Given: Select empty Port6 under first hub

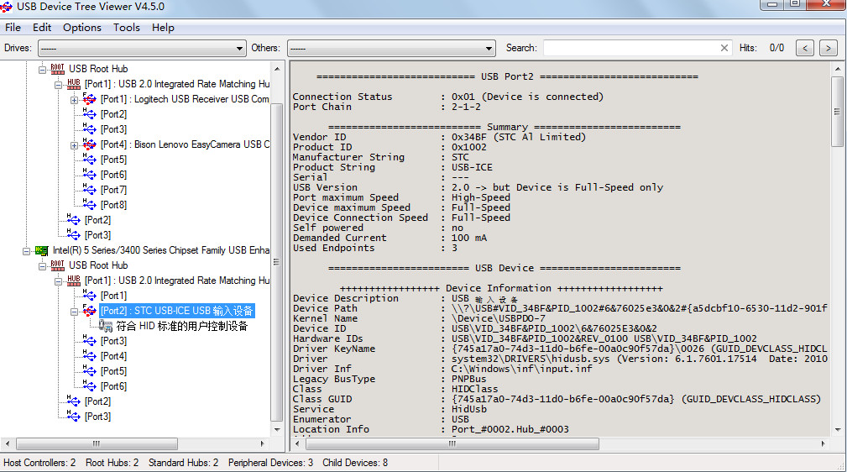Looking at the screenshot, I should tap(113, 175).
